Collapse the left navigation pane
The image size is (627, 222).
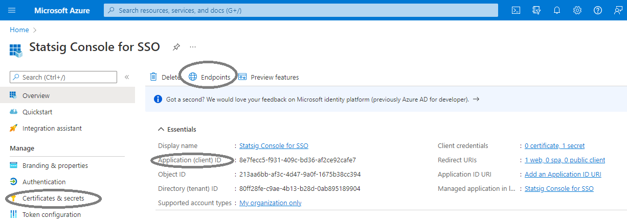point(127,77)
